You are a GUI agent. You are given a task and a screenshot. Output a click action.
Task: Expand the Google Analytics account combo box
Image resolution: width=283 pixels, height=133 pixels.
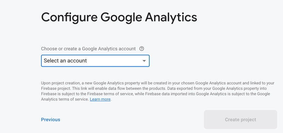[95, 61]
